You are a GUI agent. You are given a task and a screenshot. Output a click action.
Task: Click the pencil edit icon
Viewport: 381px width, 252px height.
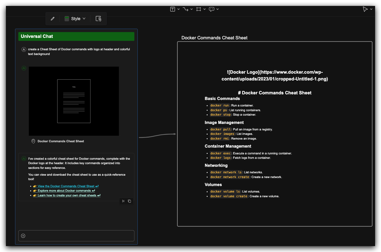point(53,19)
